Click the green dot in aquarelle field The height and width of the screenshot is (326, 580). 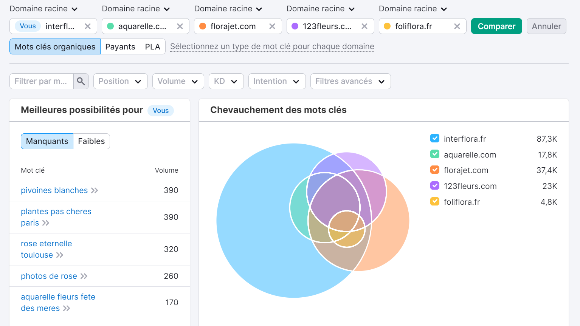(110, 26)
